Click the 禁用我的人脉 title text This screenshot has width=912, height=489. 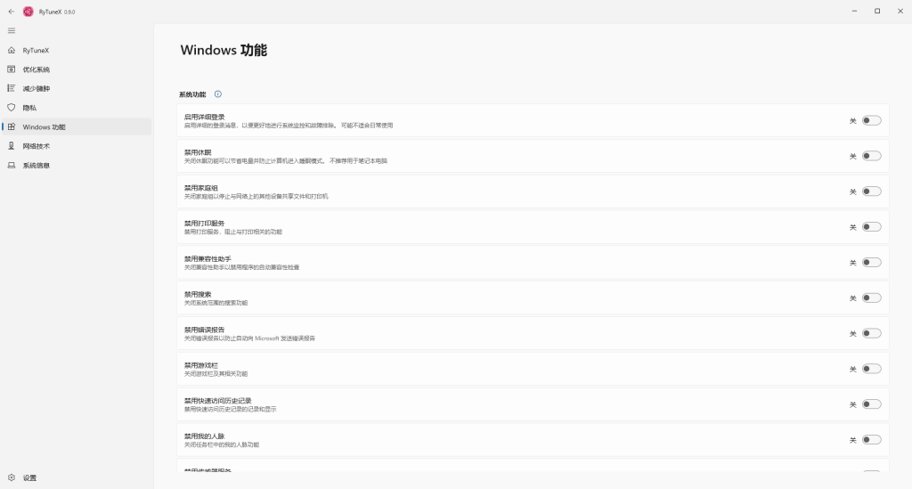(204, 436)
